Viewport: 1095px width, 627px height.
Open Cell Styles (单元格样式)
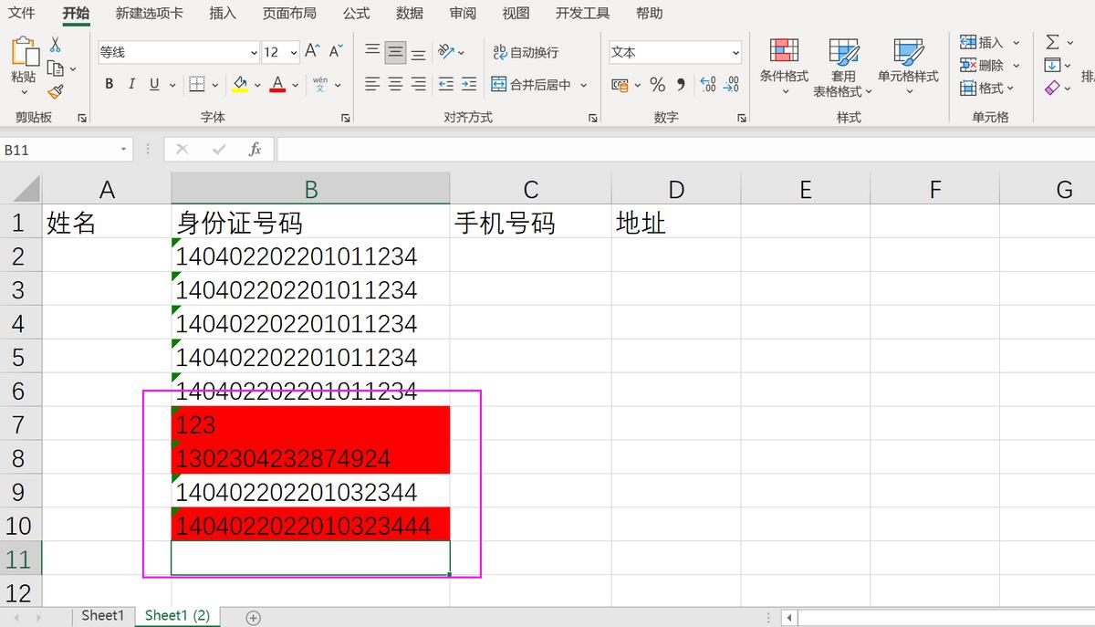click(x=908, y=66)
